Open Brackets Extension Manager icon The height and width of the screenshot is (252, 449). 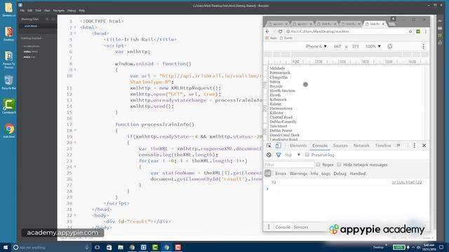pos(440,28)
